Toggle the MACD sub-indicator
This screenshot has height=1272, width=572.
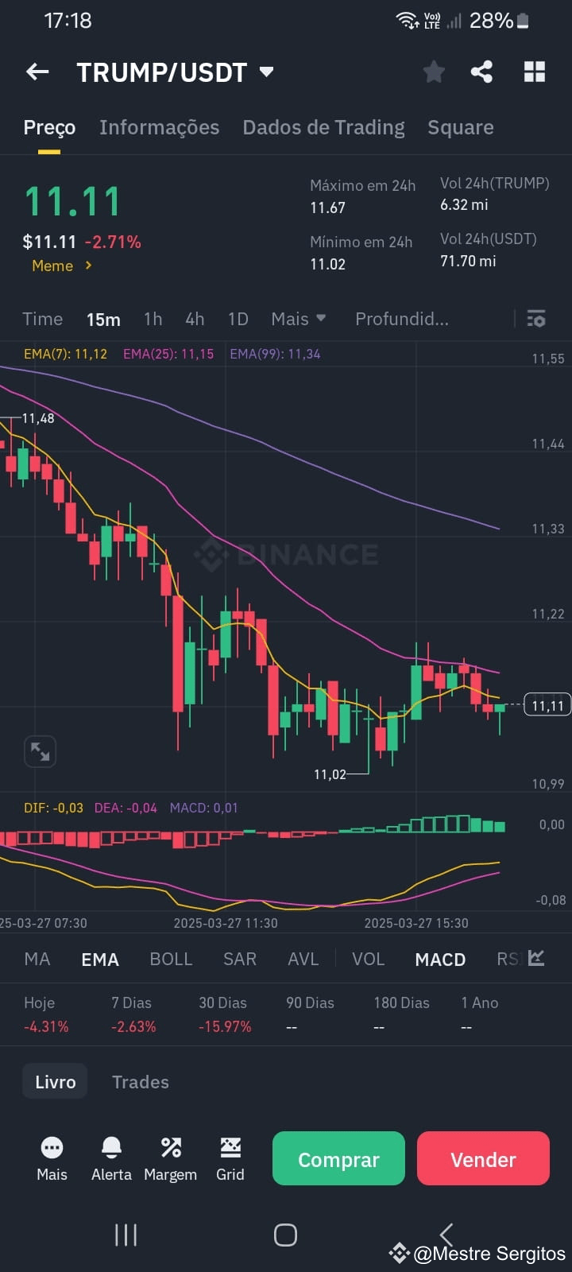point(440,959)
